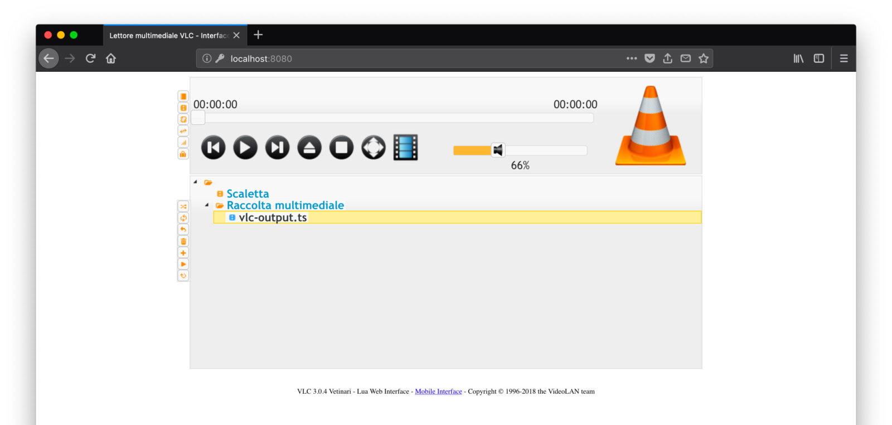The image size is (892, 425).
Task: Open the Mobile Interface link
Action: point(438,392)
